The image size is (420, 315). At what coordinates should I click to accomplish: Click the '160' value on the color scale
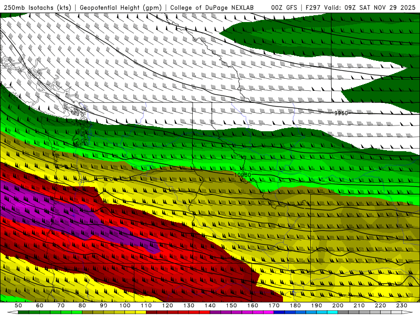pyautogui.click(x=253, y=306)
